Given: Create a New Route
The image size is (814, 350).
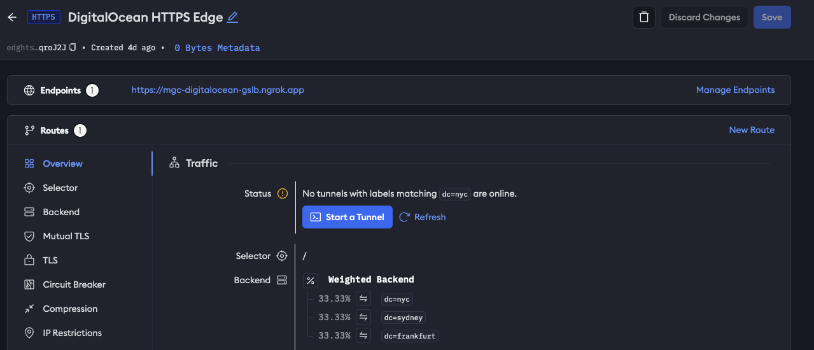Looking at the screenshot, I should click(752, 130).
